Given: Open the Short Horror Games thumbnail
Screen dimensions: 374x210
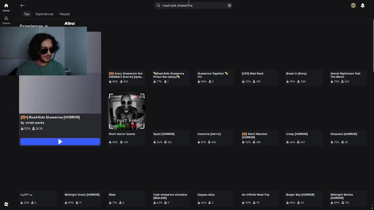Looking at the screenshot, I should pyautogui.click(x=127, y=111).
